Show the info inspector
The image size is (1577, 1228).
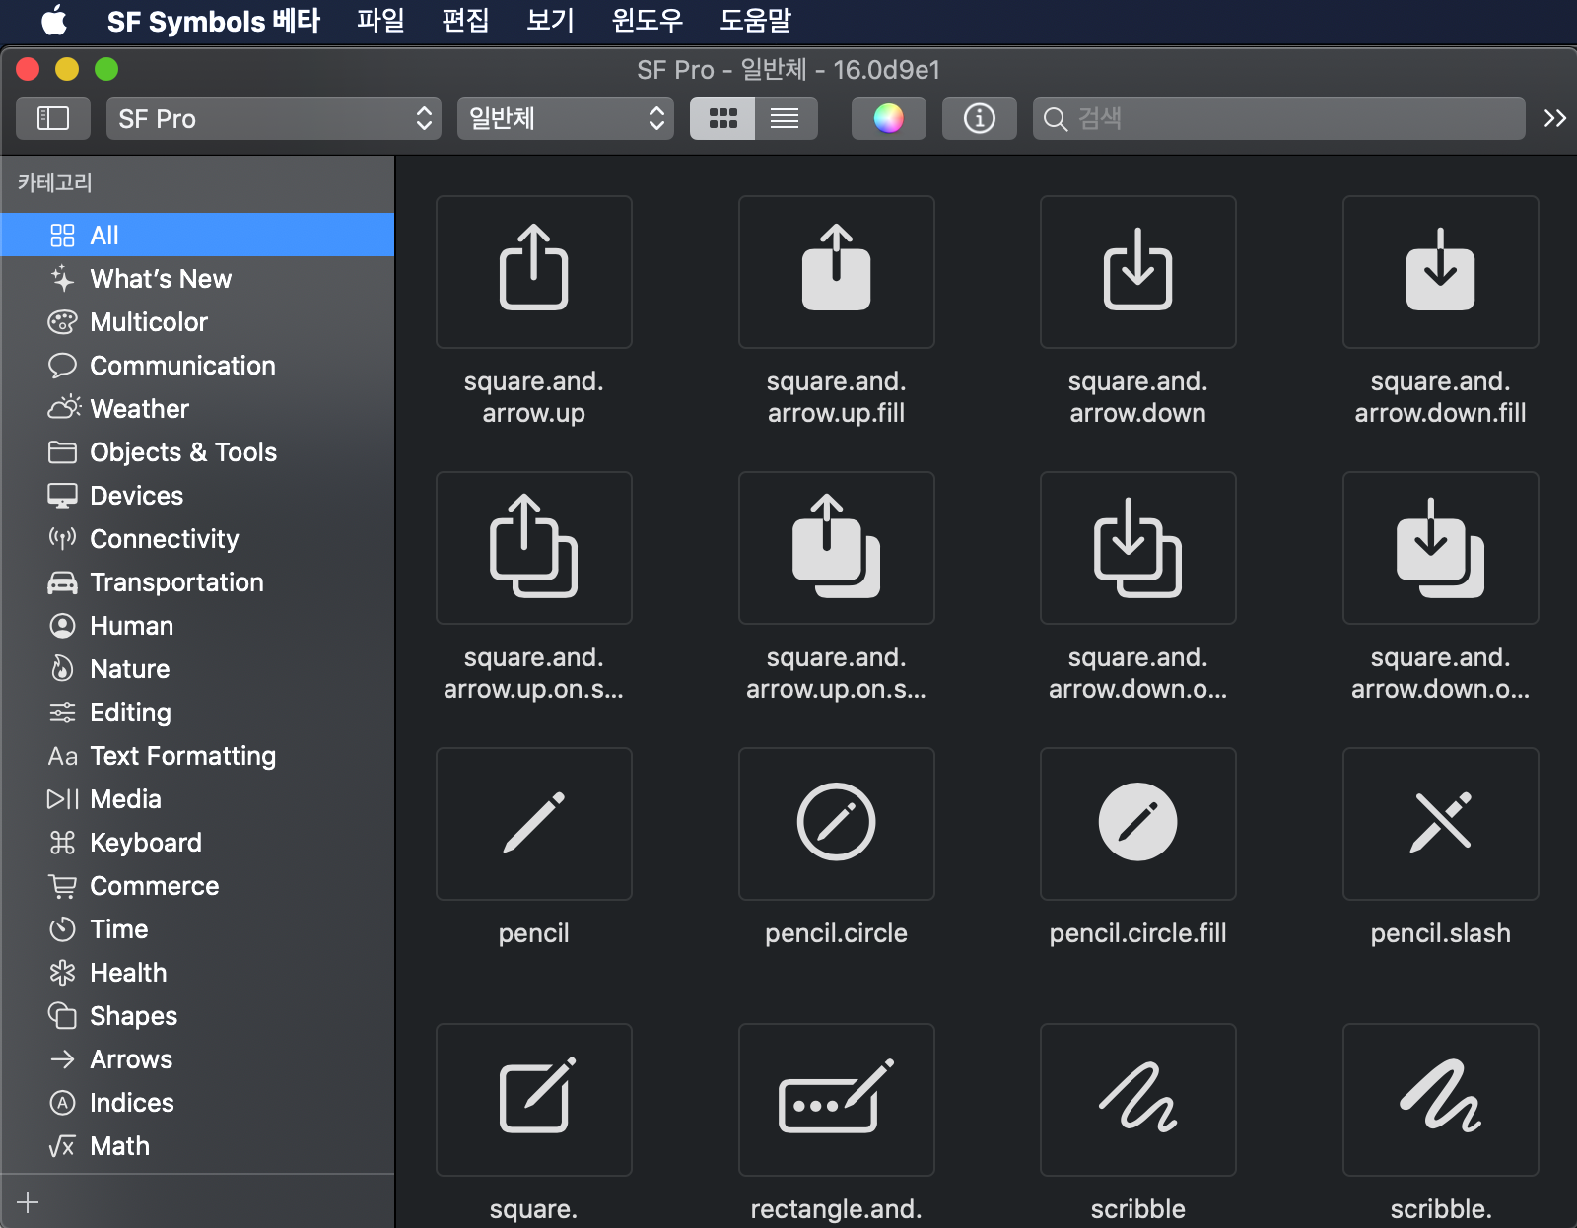[980, 118]
